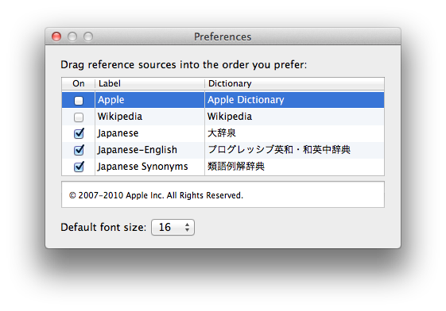Select the 大辞泉 dictionary cell
This screenshot has width=446, height=311.
[x=294, y=133]
